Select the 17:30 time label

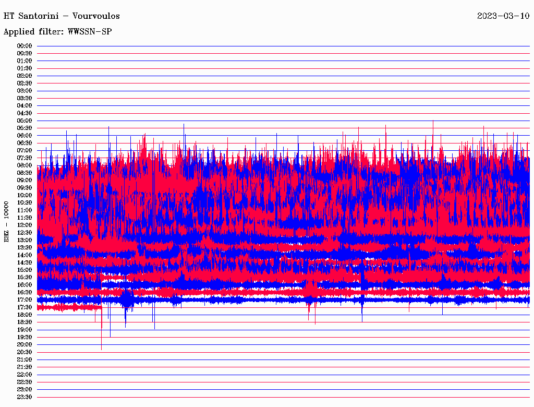pyautogui.click(x=25, y=307)
